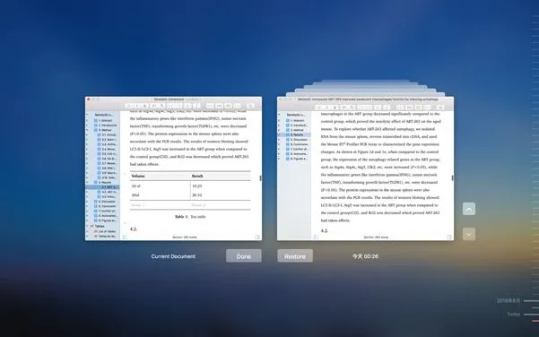Screen dimensions: 539x337
Task: Click the scrollbar handle at the current document's right edge
Action: tap(260, 178)
